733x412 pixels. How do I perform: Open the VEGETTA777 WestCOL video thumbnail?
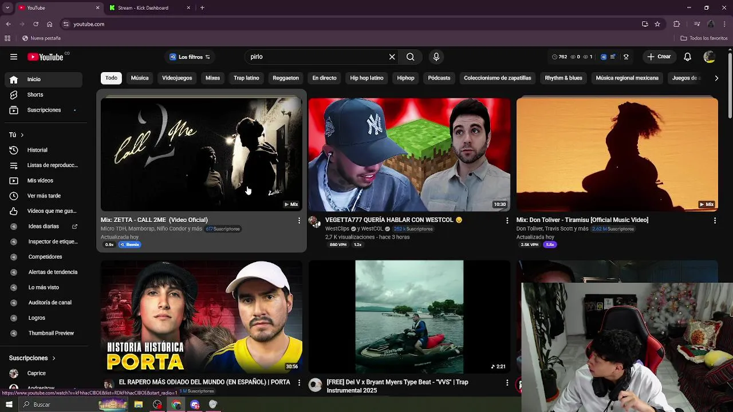click(x=409, y=154)
